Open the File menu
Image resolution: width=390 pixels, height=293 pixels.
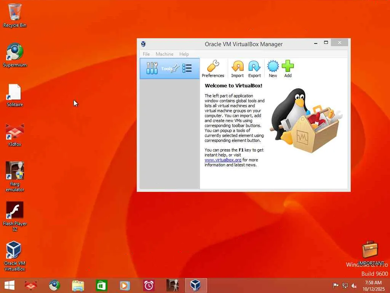click(x=146, y=54)
